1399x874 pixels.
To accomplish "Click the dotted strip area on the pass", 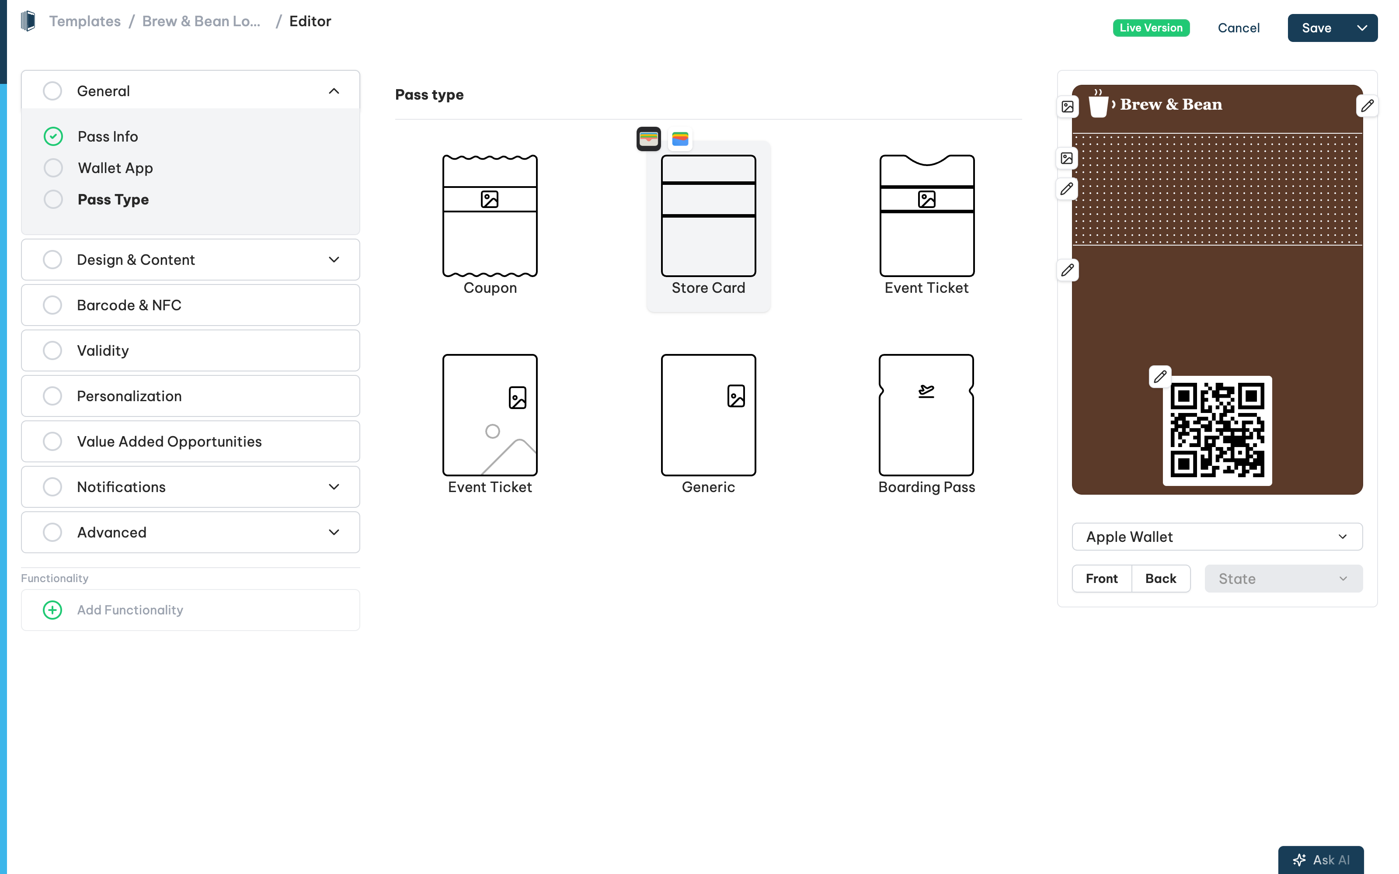I will [x=1217, y=190].
